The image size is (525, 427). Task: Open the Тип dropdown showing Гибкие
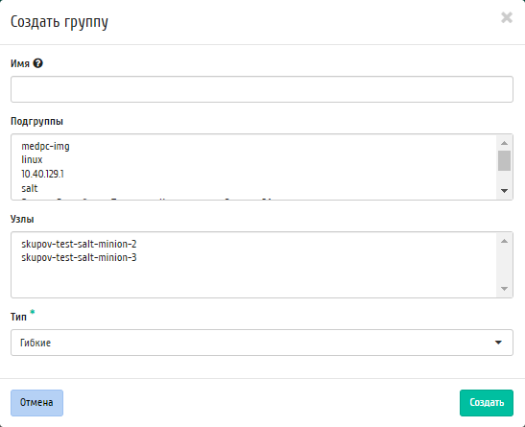click(x=262, y=343)
